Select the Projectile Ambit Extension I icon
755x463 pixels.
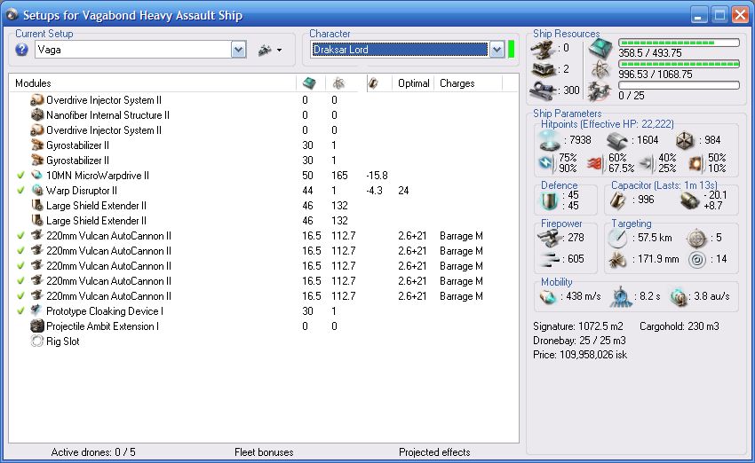(37, 326)
